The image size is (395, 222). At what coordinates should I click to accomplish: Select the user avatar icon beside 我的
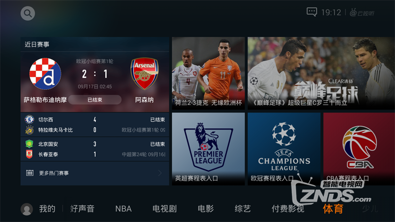pos(27,209)
